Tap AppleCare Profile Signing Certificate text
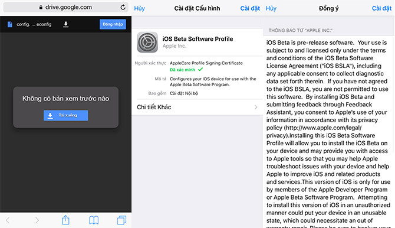 pos(206,63)
